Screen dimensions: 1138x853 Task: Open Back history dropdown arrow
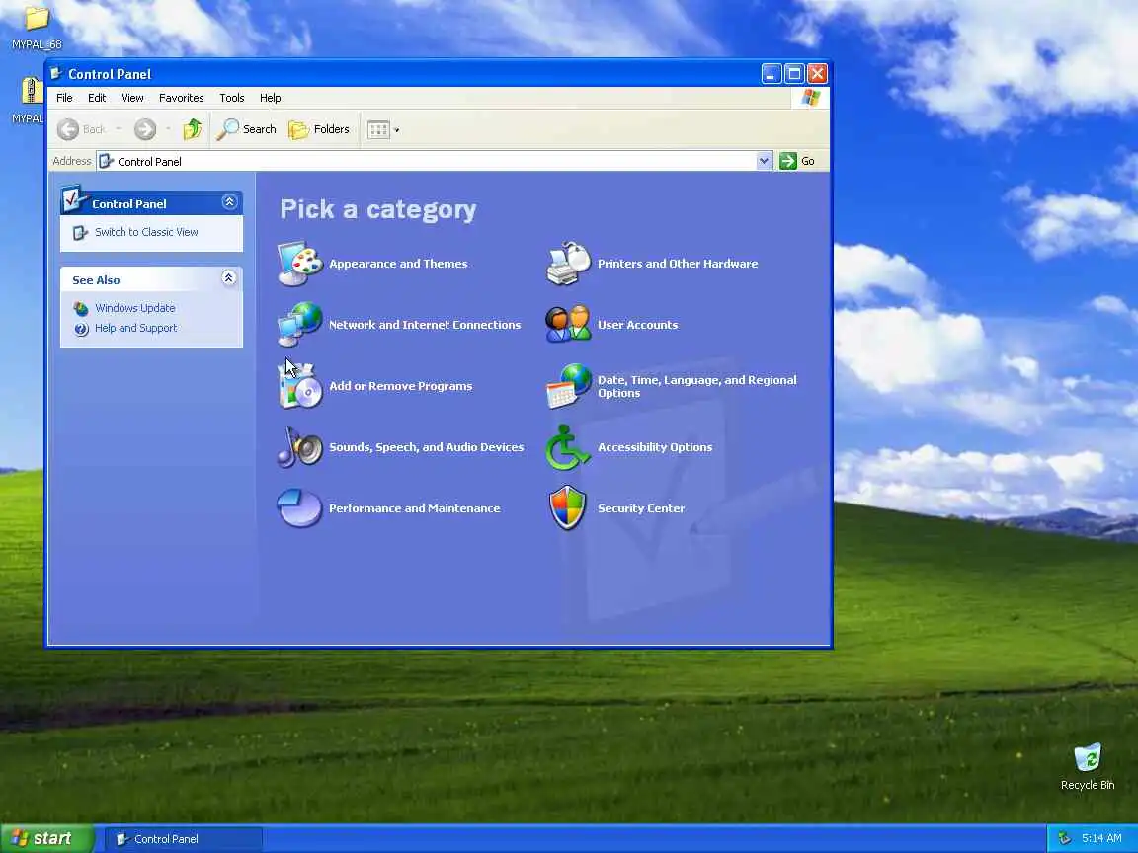(x=119, y=129)
